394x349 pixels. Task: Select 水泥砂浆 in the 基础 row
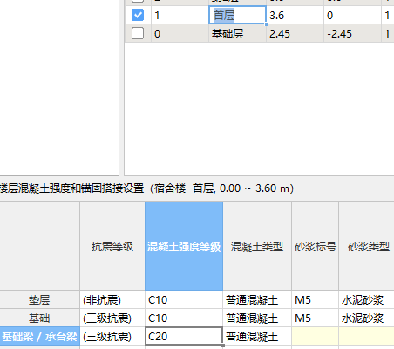pyautogui.click(x=367, y=318)
